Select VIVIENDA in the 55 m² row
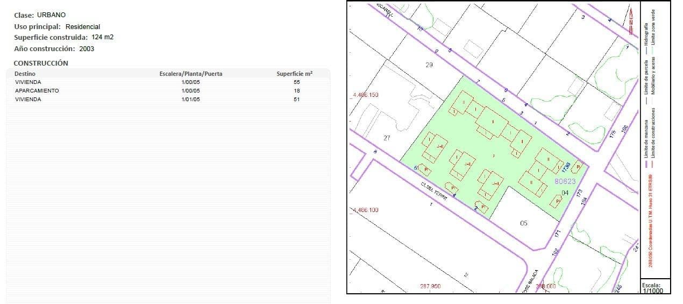The width and height of the screenshot is (683, 304). coord(28,82)
